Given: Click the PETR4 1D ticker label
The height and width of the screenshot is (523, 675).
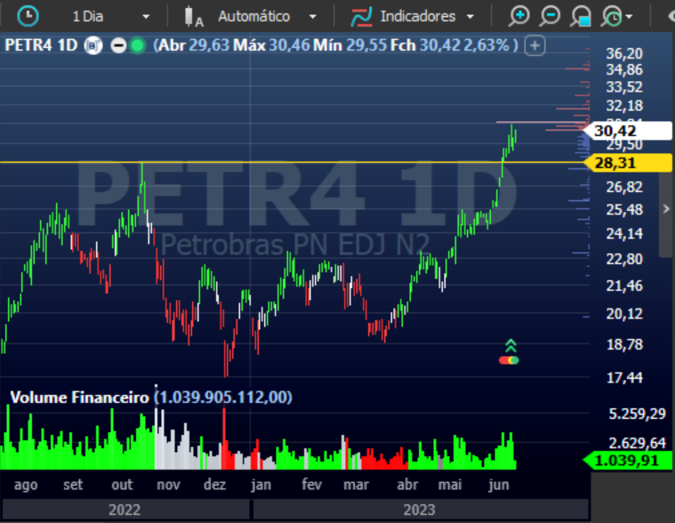Looking at the screenshot, I should click(x=41, y=44).
